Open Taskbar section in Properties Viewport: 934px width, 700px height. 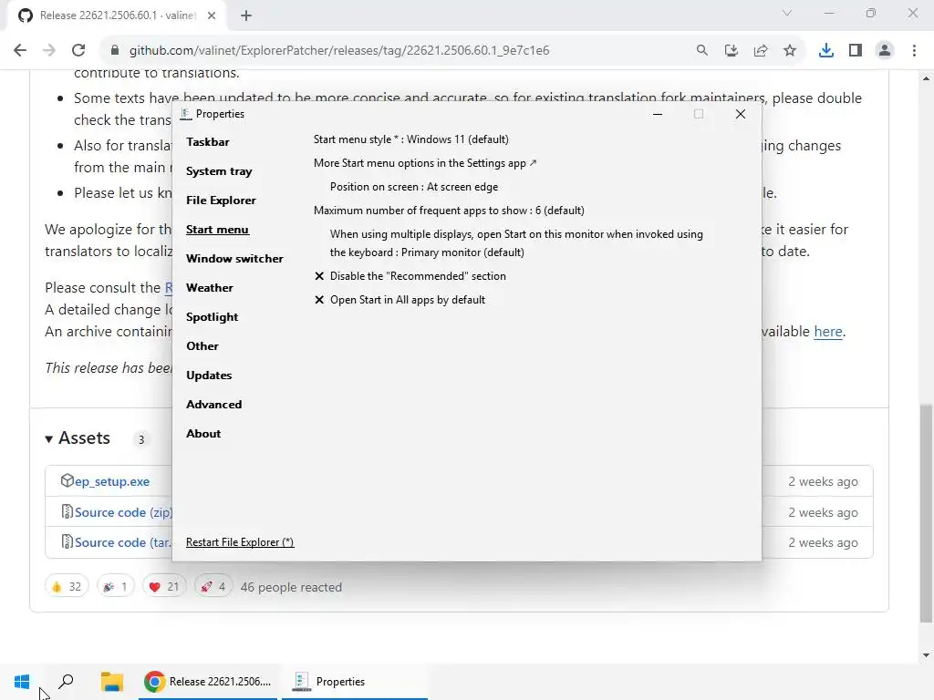tap(207, 141)
